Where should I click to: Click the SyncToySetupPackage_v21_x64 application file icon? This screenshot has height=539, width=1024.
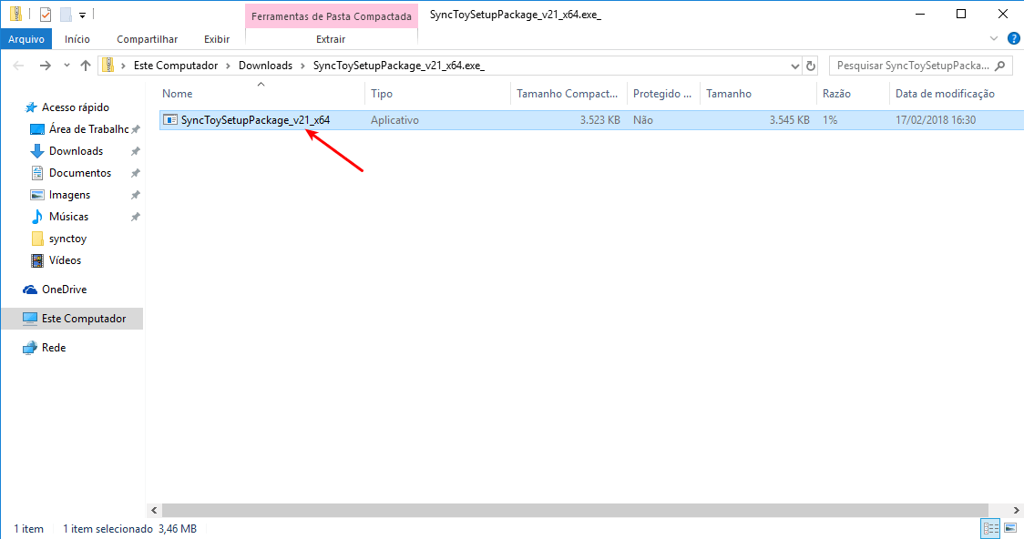point(169,119)
